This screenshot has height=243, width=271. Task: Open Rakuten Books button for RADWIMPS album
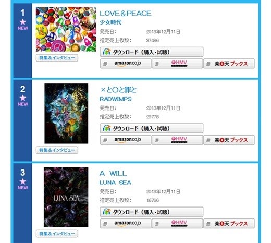point(229,140)
